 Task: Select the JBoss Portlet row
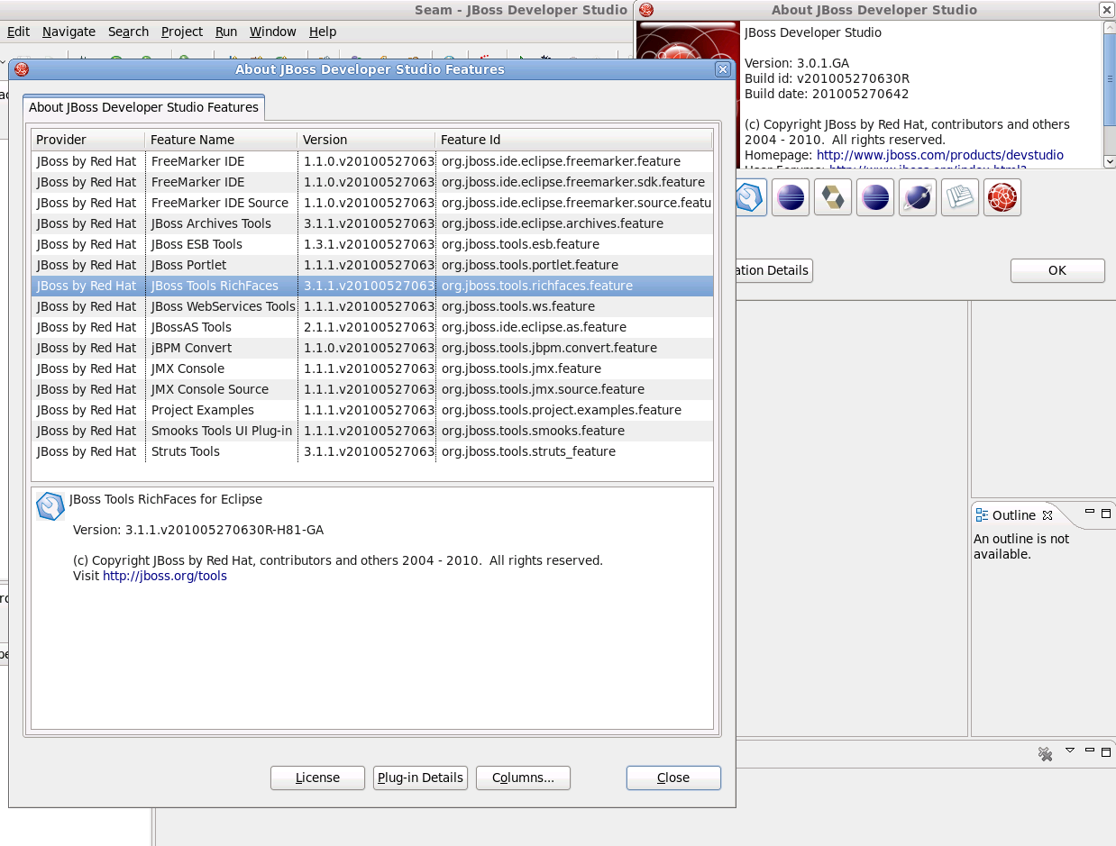coord(372,265)
